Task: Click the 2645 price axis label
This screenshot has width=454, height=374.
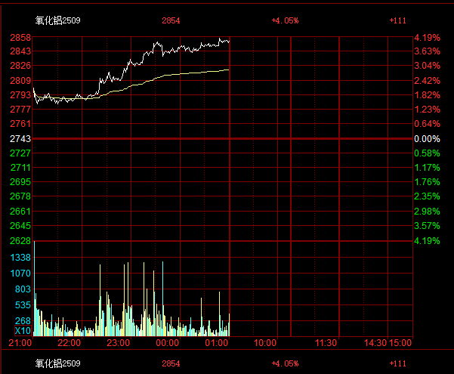Action: [x=20, y=226]
